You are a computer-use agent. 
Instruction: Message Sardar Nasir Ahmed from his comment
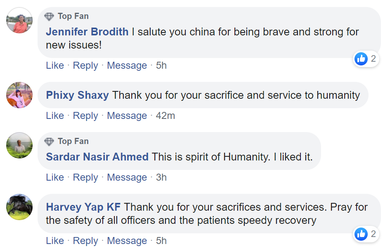(x=127, y=177)
